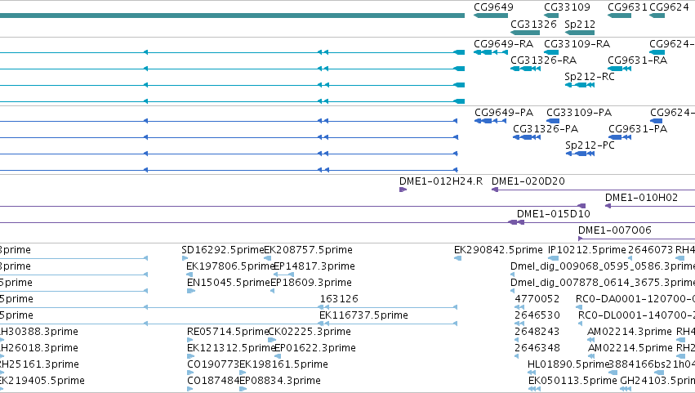The image size is (695, 393).
Task: Click the EK208757.5prime EST label
Action: (308, 250)
